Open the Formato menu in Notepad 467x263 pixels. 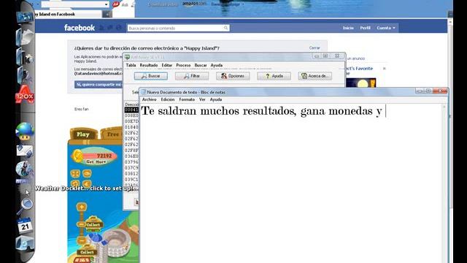(x=187, y=99)
